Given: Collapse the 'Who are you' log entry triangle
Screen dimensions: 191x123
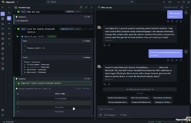Looking at the screenshot, I should [x=15, y=12].
